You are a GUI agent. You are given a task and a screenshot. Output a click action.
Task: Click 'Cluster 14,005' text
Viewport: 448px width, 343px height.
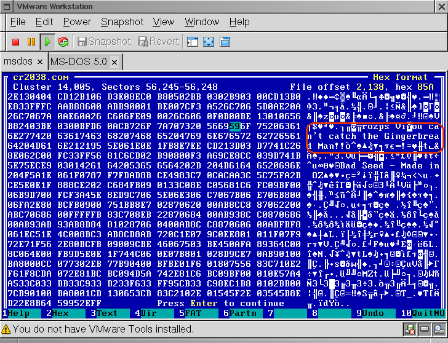(x=52, y=87)
